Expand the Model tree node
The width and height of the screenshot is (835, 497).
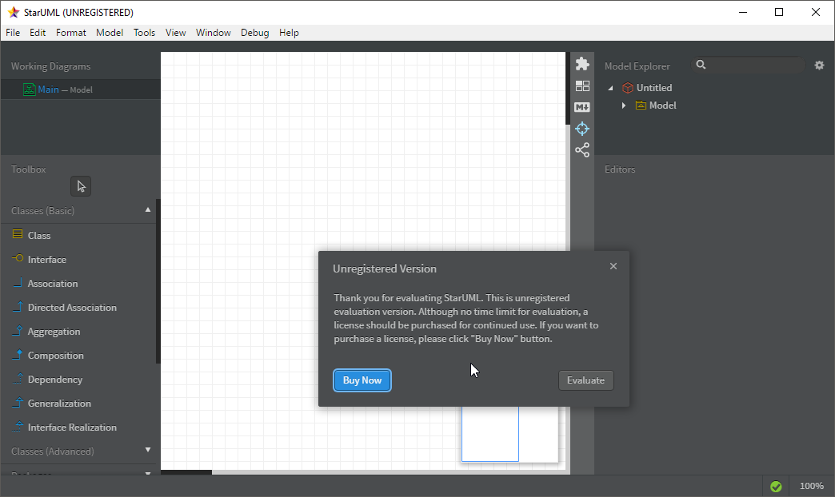pos(624,105)
